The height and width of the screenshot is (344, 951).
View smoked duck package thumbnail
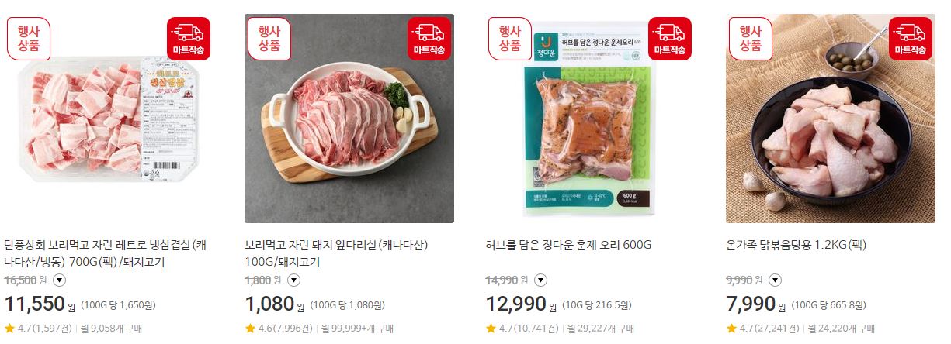click(x=590, y=119)
